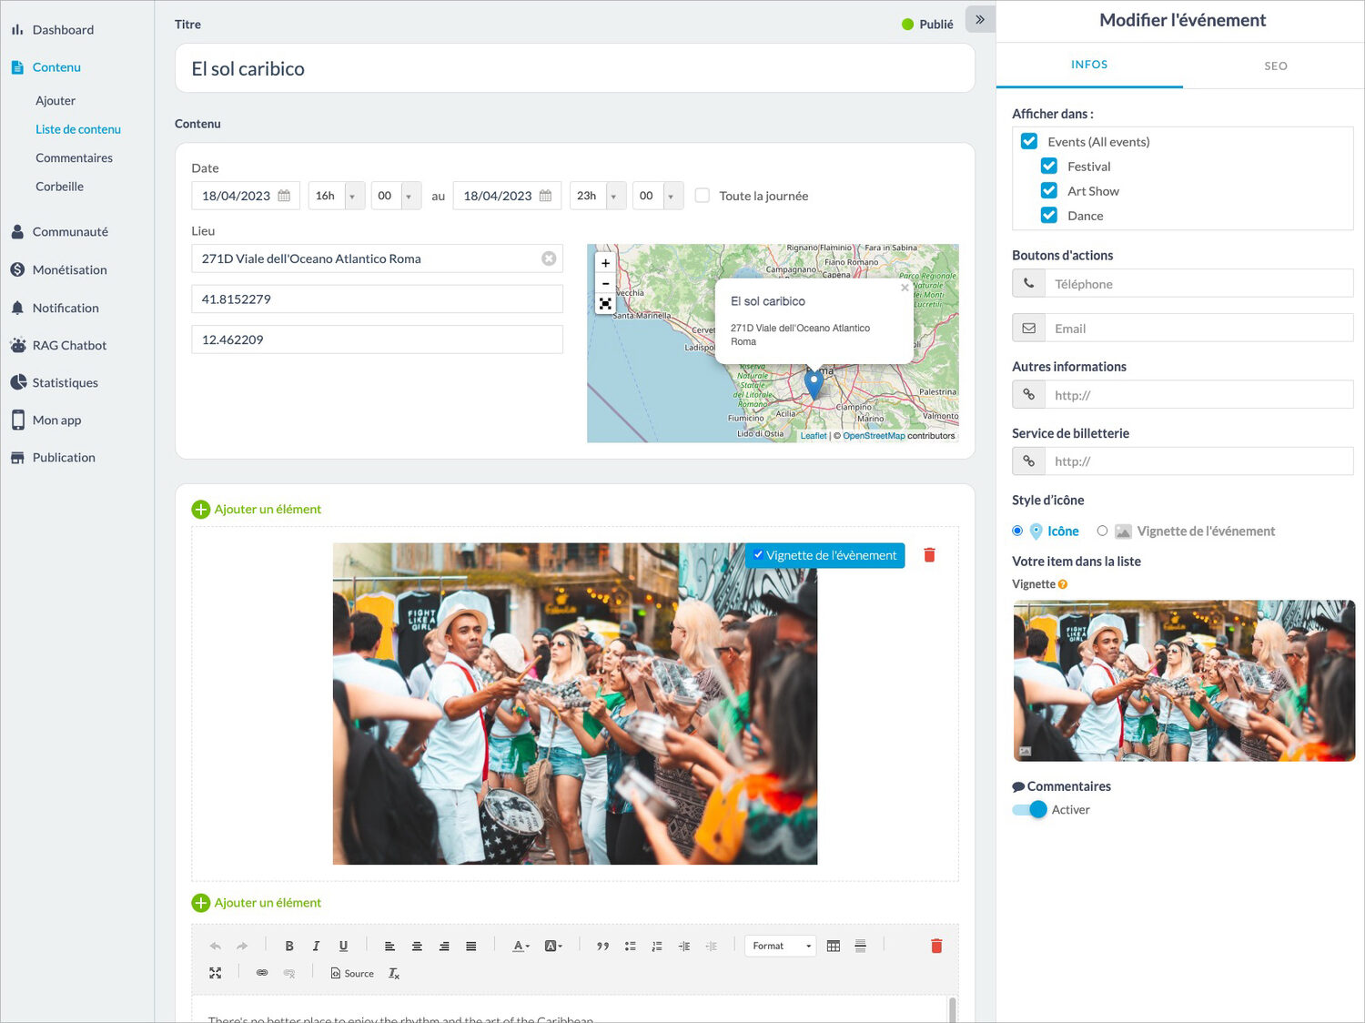Clear the Lieu address field
The image size is (1365, 1023).
[x=549, y=258]
